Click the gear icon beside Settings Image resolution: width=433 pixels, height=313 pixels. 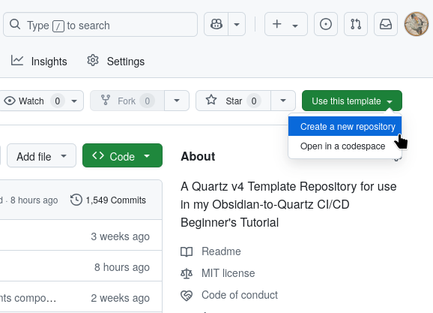(93, 60)
